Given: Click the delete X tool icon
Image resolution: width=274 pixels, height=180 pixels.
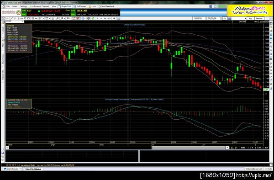Looking at the screenshot, I should [x=68, y=18].
